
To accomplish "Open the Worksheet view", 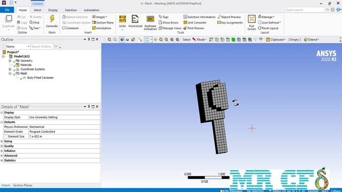I will [x=135, y=21].
